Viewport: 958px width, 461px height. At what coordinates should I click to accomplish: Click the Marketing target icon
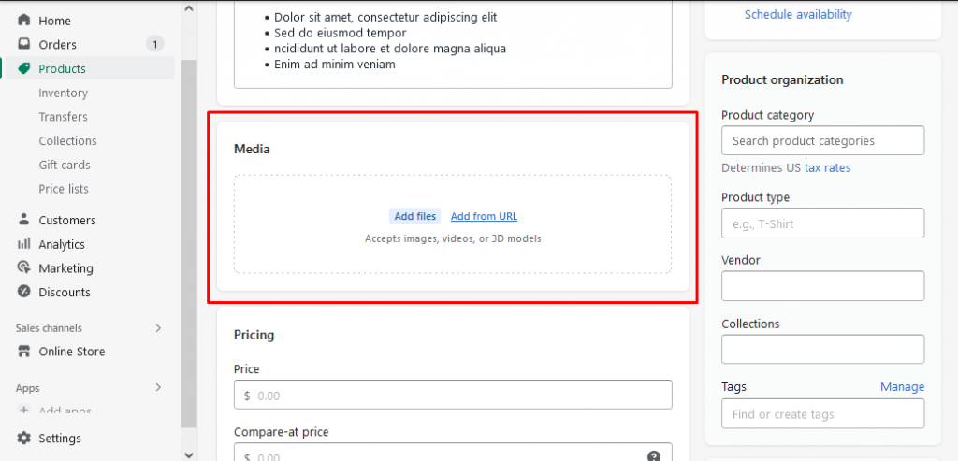point(23,267)
